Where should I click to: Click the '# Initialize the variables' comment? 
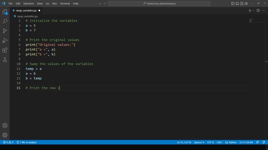point(52,21)
